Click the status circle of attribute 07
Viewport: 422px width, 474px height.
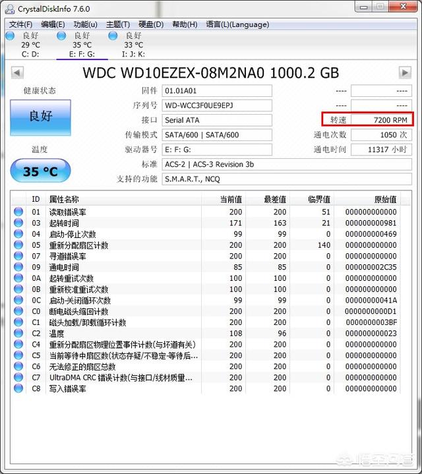18,255
